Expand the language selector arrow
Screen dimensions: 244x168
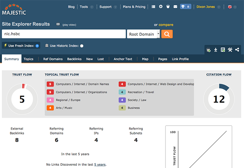pos(235,7)
